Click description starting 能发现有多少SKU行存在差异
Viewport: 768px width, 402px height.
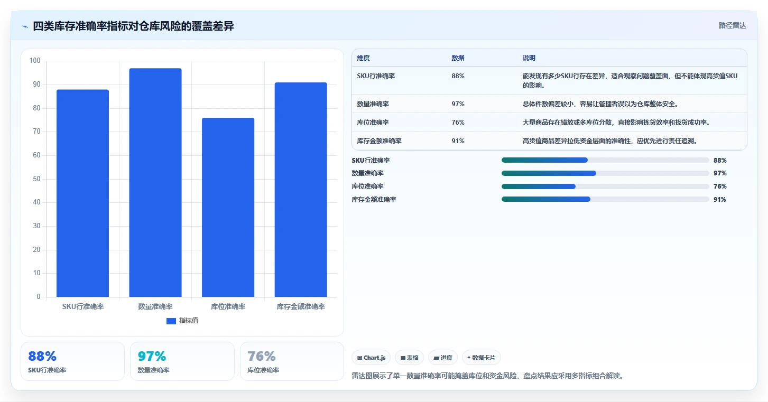tap(630, 80)
